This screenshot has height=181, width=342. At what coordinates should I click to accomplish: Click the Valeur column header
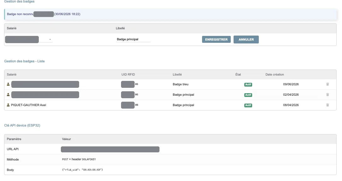pos(67,139)
